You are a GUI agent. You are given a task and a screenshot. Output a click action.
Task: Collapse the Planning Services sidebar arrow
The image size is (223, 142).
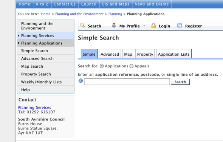tap(19, 36)
